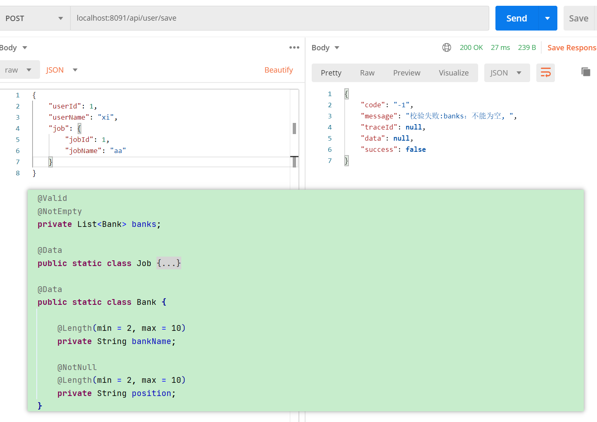Click the "data": null response line
The image size is (597, 422).
click(x=387, y=138)
